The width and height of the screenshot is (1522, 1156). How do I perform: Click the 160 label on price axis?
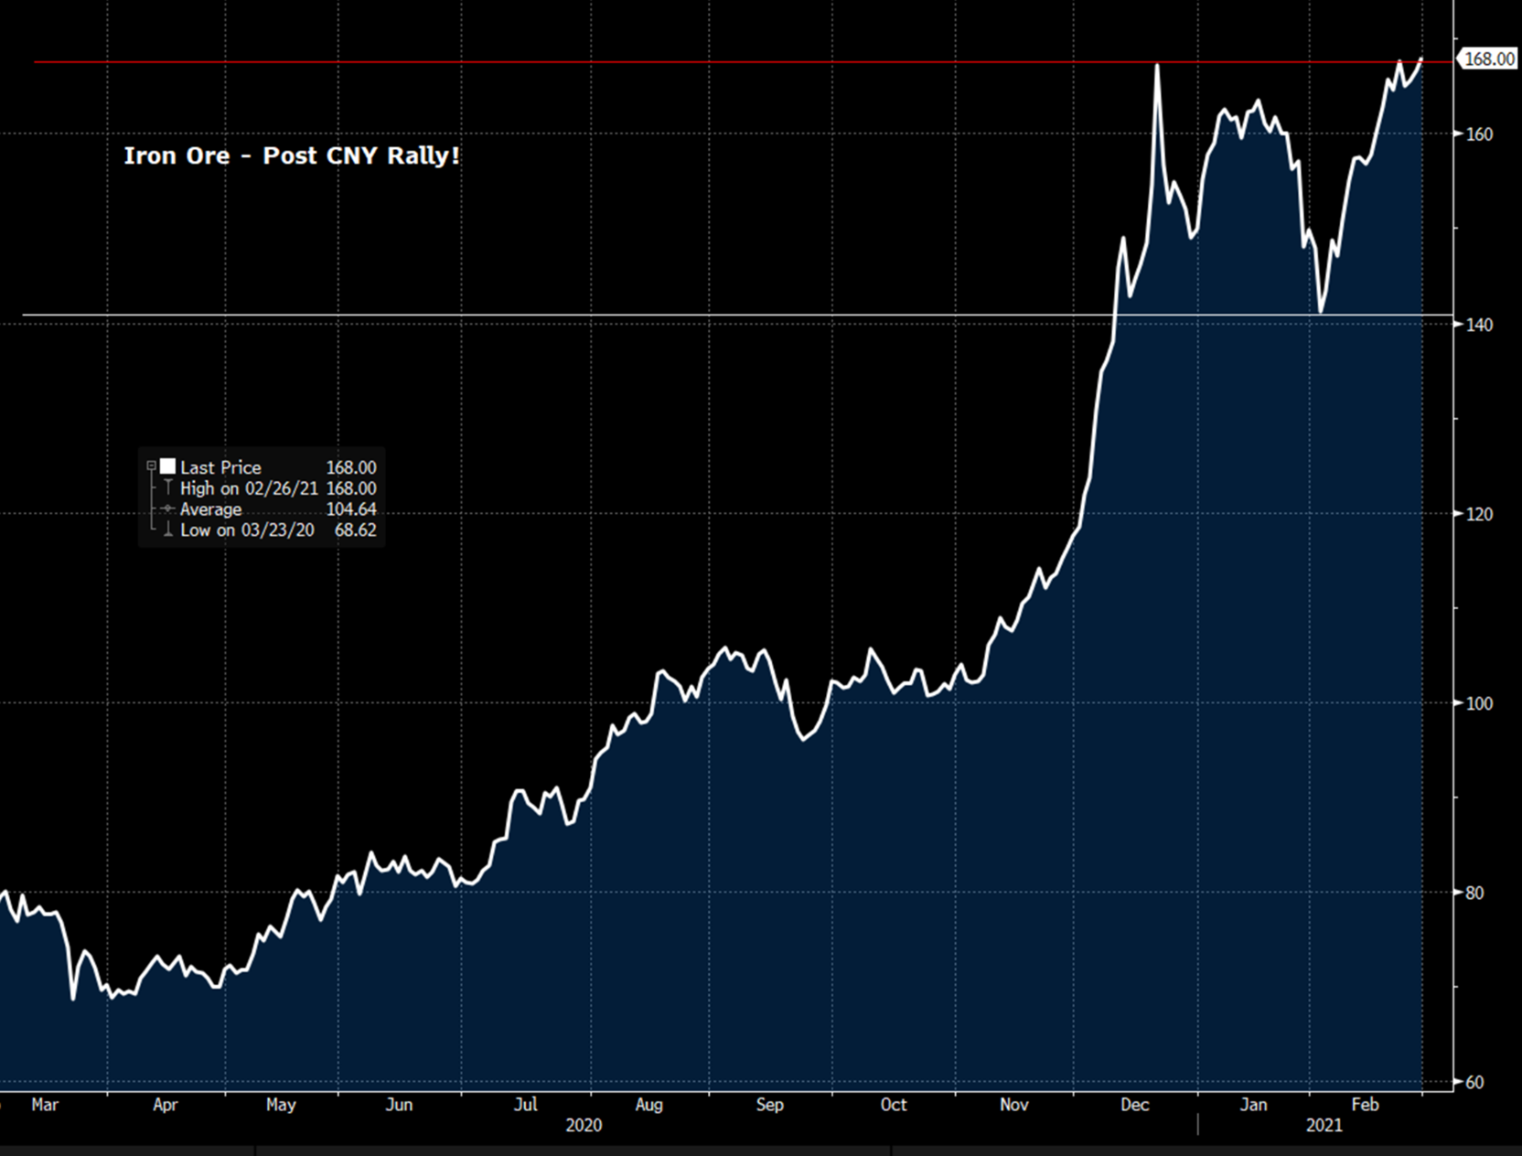[x=1479, y=134]
